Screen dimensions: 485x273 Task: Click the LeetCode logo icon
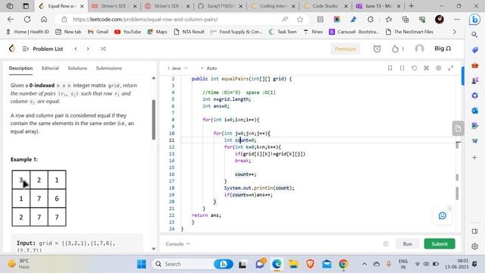coord(12,49)
